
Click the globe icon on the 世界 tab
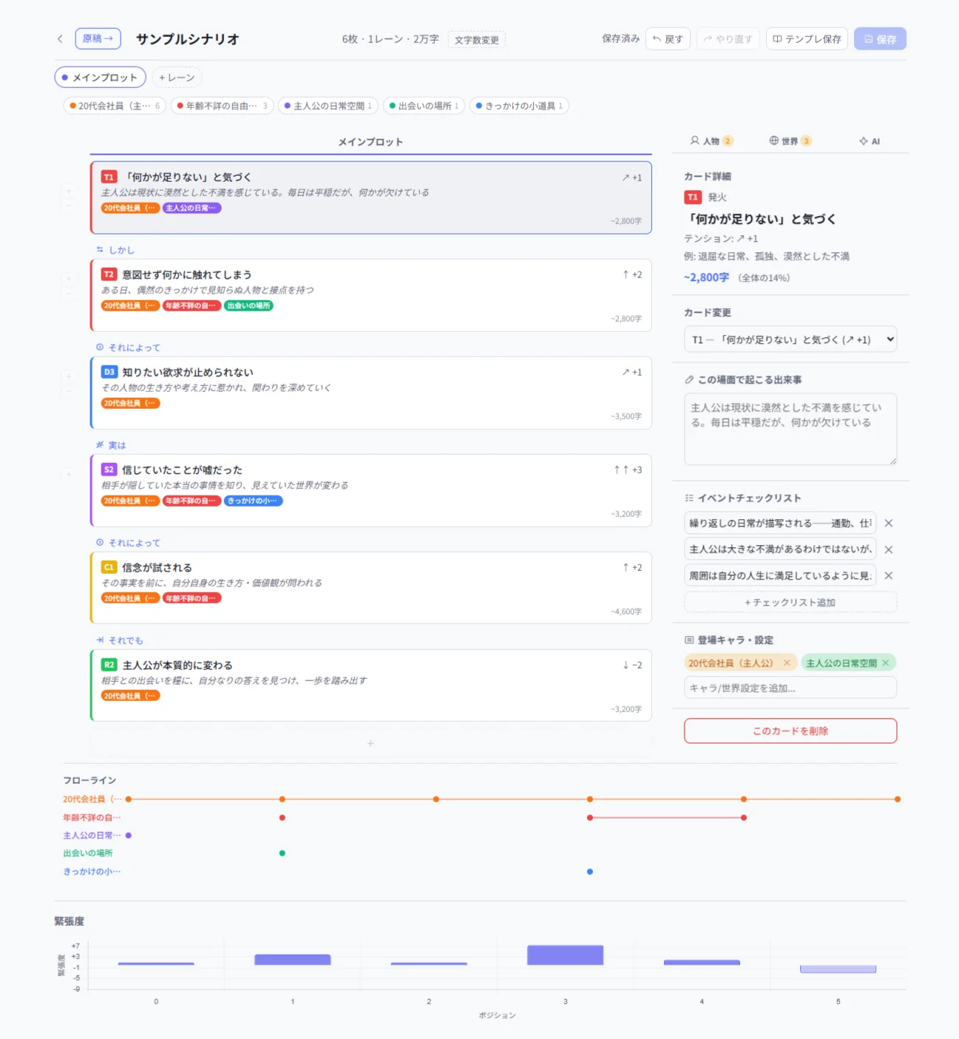pos(773,141)
